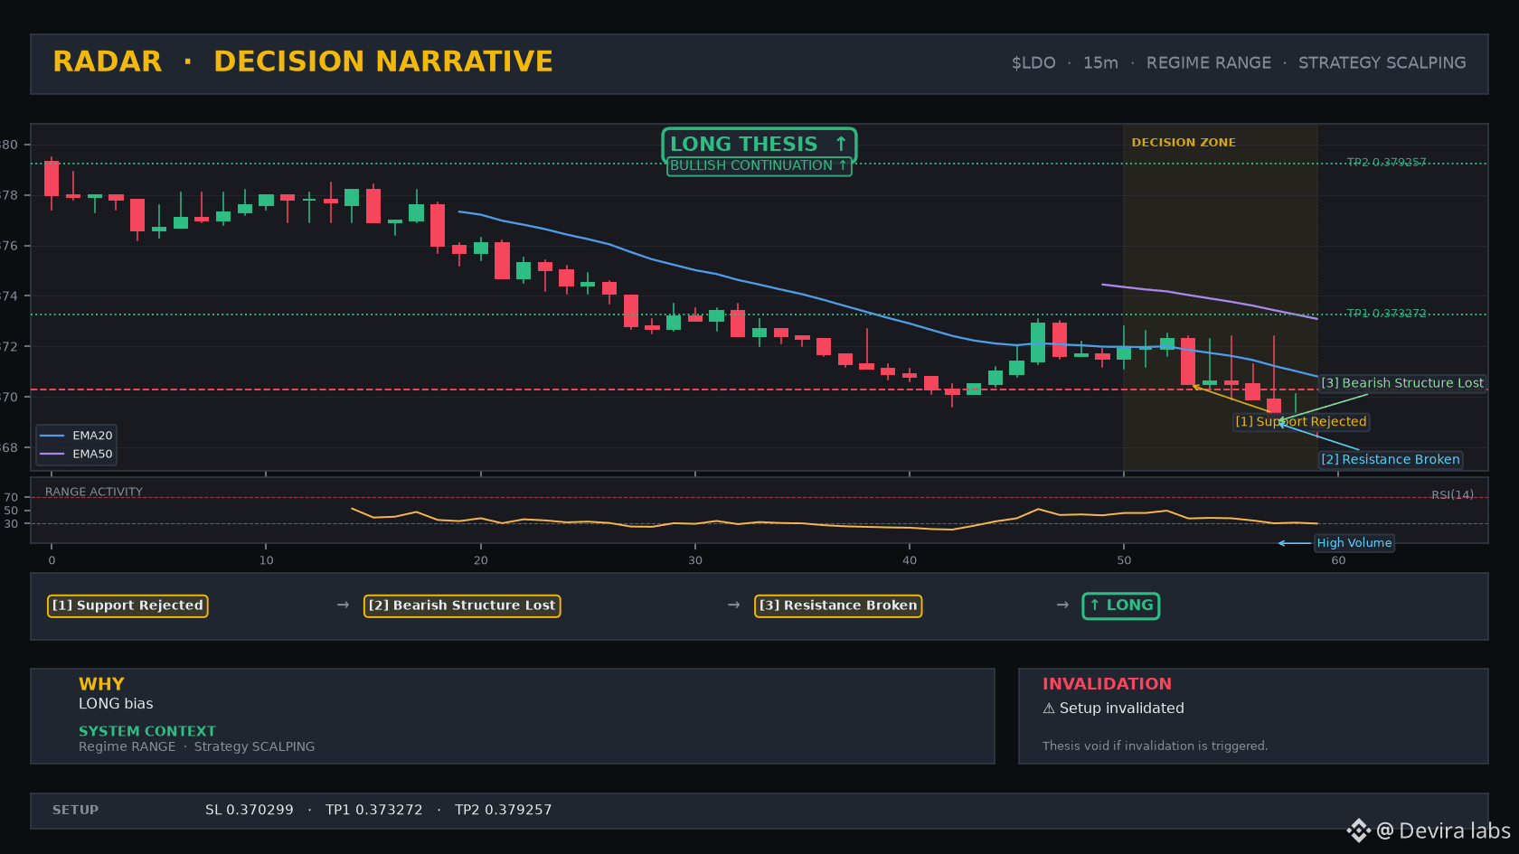Select the [1] Support Rejected step badge
The width and height of the screenshot is (1519, 854).
(127, 605)
